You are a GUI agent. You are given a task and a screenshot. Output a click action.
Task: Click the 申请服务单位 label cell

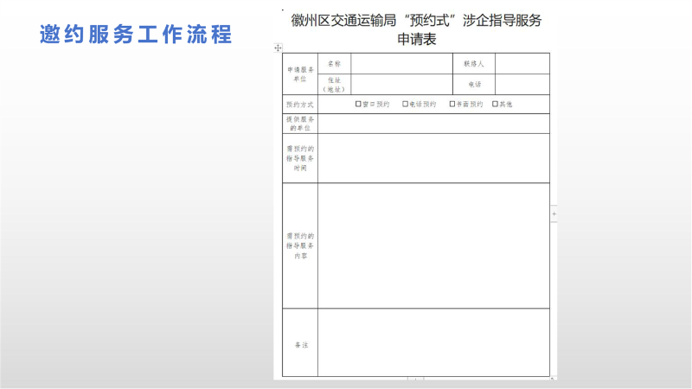pos(300,73)
